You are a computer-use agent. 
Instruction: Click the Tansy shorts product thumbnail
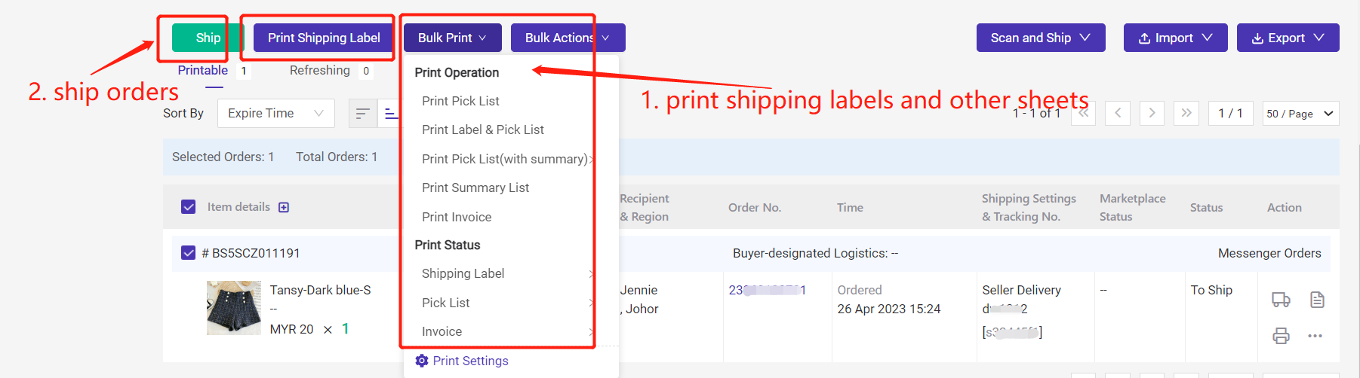click(234, 308)
